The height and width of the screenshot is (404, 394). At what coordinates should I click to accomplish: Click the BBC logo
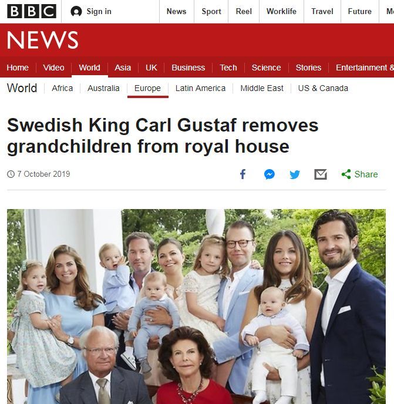[32, 11]
